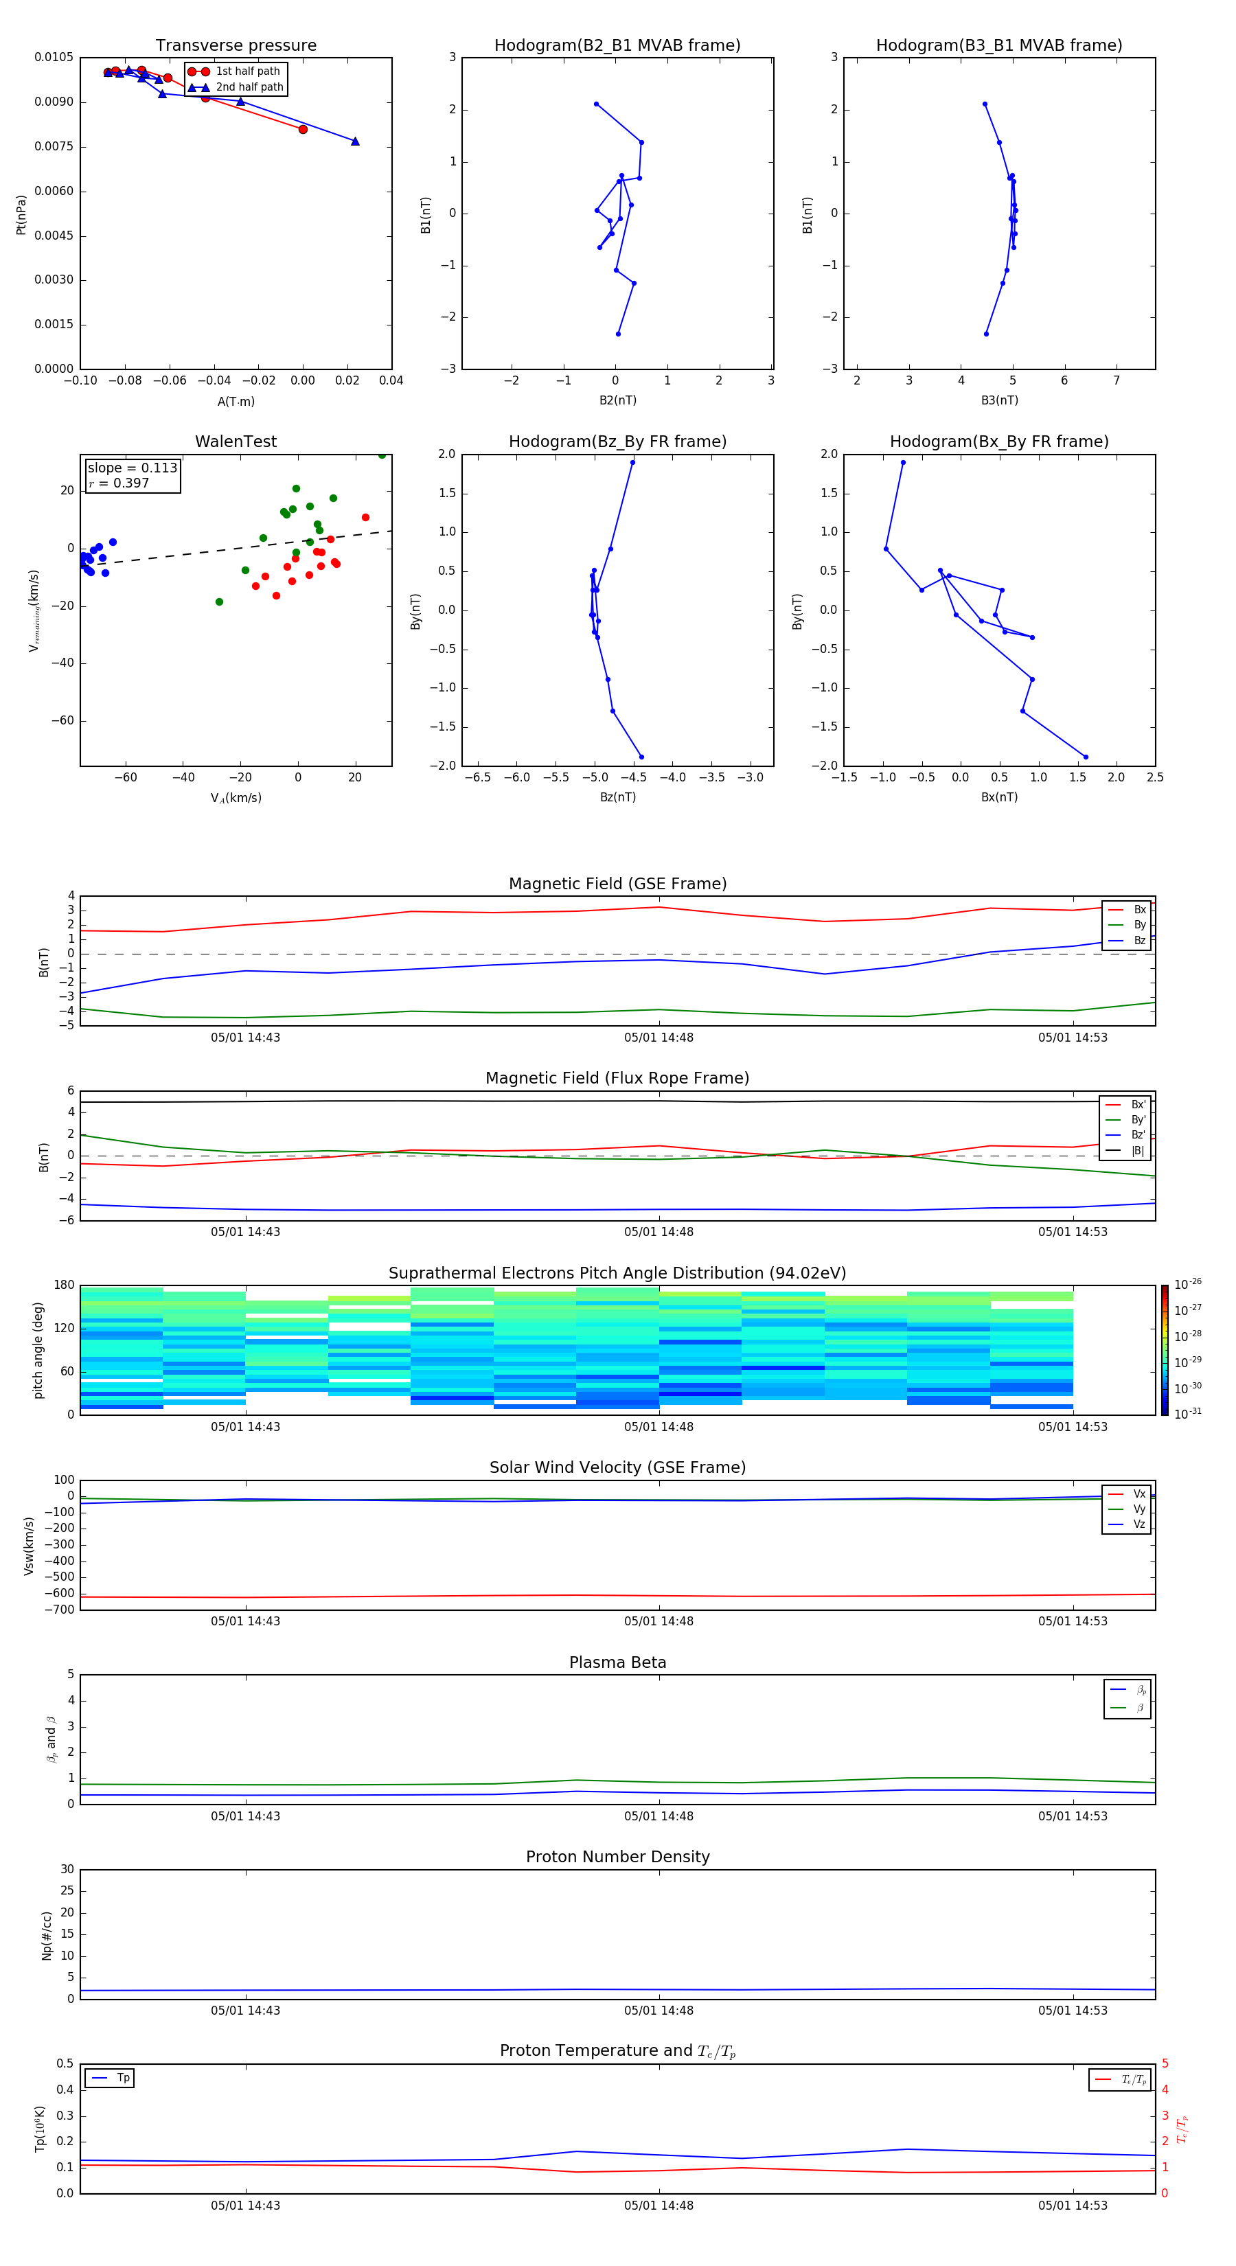Click the 'Bx(nT)' x-axis label
This screenshot has width=1236, height=2266.
click(999, 798)
